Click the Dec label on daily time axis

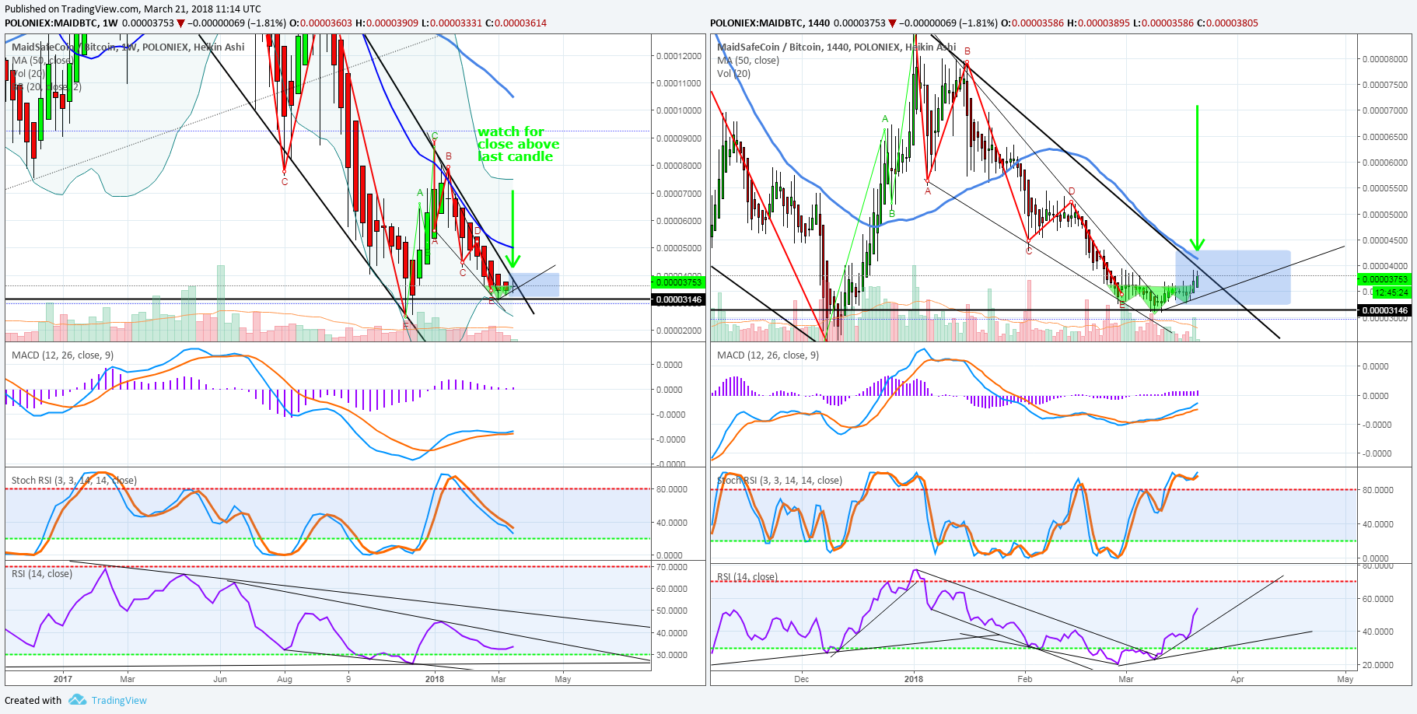pyautogui.click(x=802, y=679)
